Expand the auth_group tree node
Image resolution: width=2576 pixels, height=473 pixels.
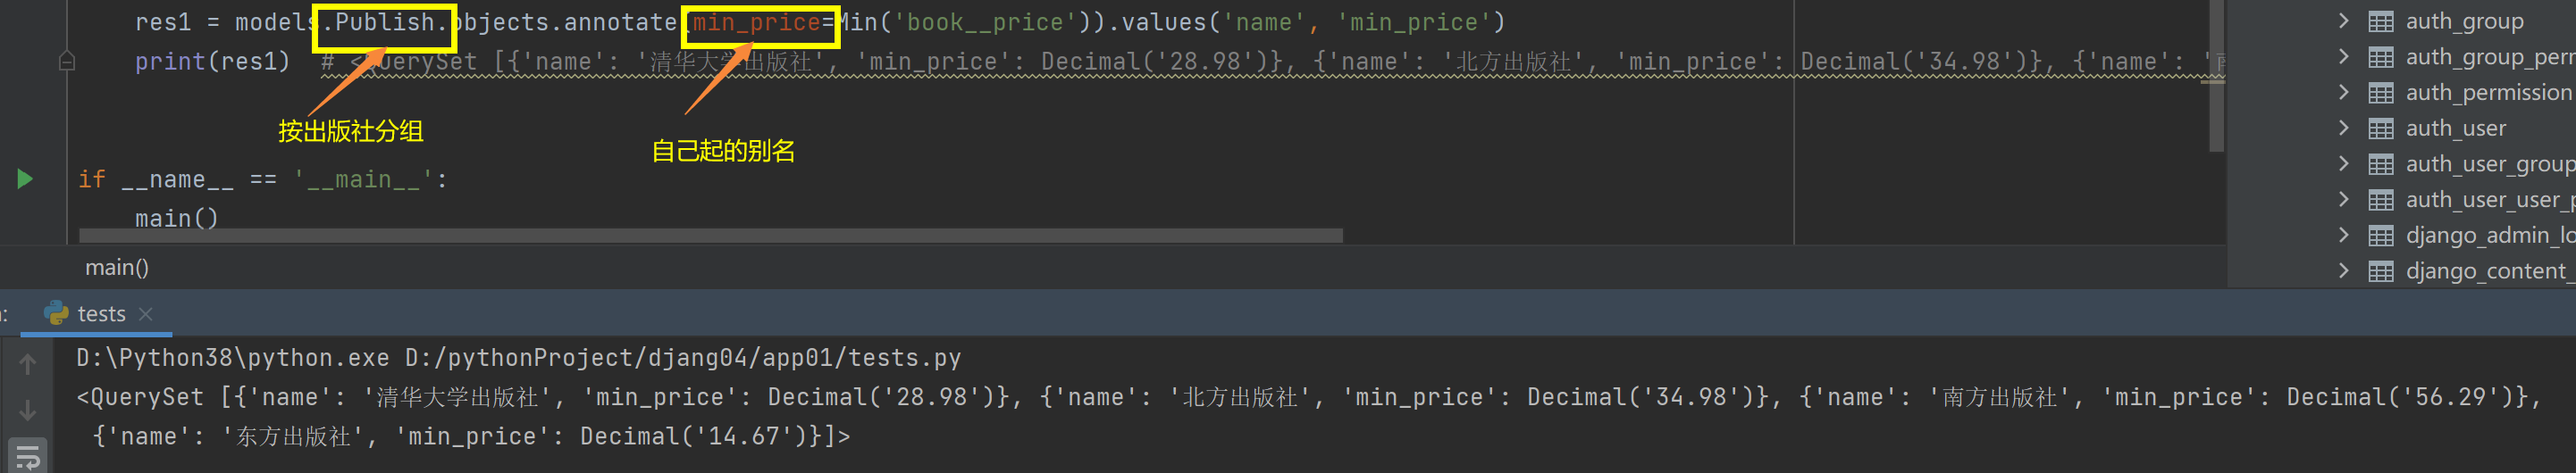2343,21
